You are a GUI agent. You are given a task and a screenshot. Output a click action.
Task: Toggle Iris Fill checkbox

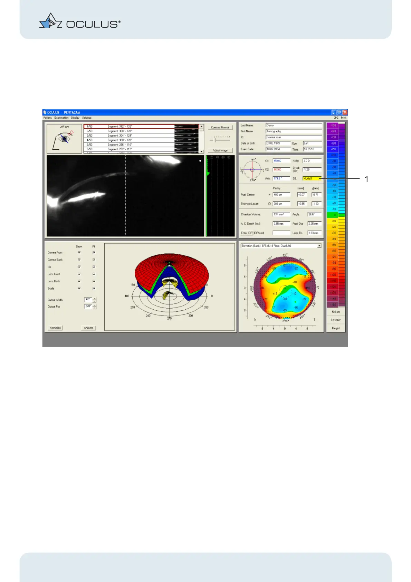coord(94,267)
